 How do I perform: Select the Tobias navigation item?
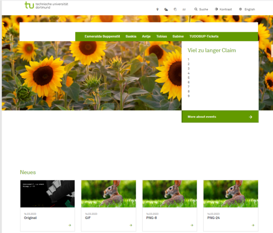pos(161,36)
